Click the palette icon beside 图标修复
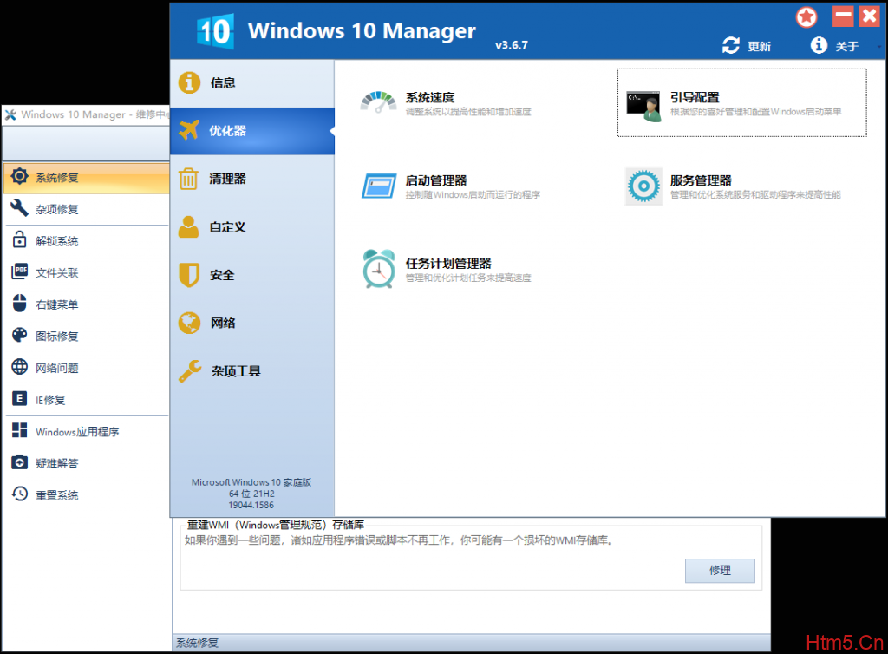 [x=19, y=335]
